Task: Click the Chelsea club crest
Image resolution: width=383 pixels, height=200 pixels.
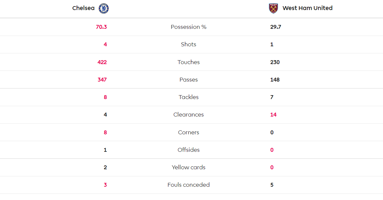Action: pos(104,8)
